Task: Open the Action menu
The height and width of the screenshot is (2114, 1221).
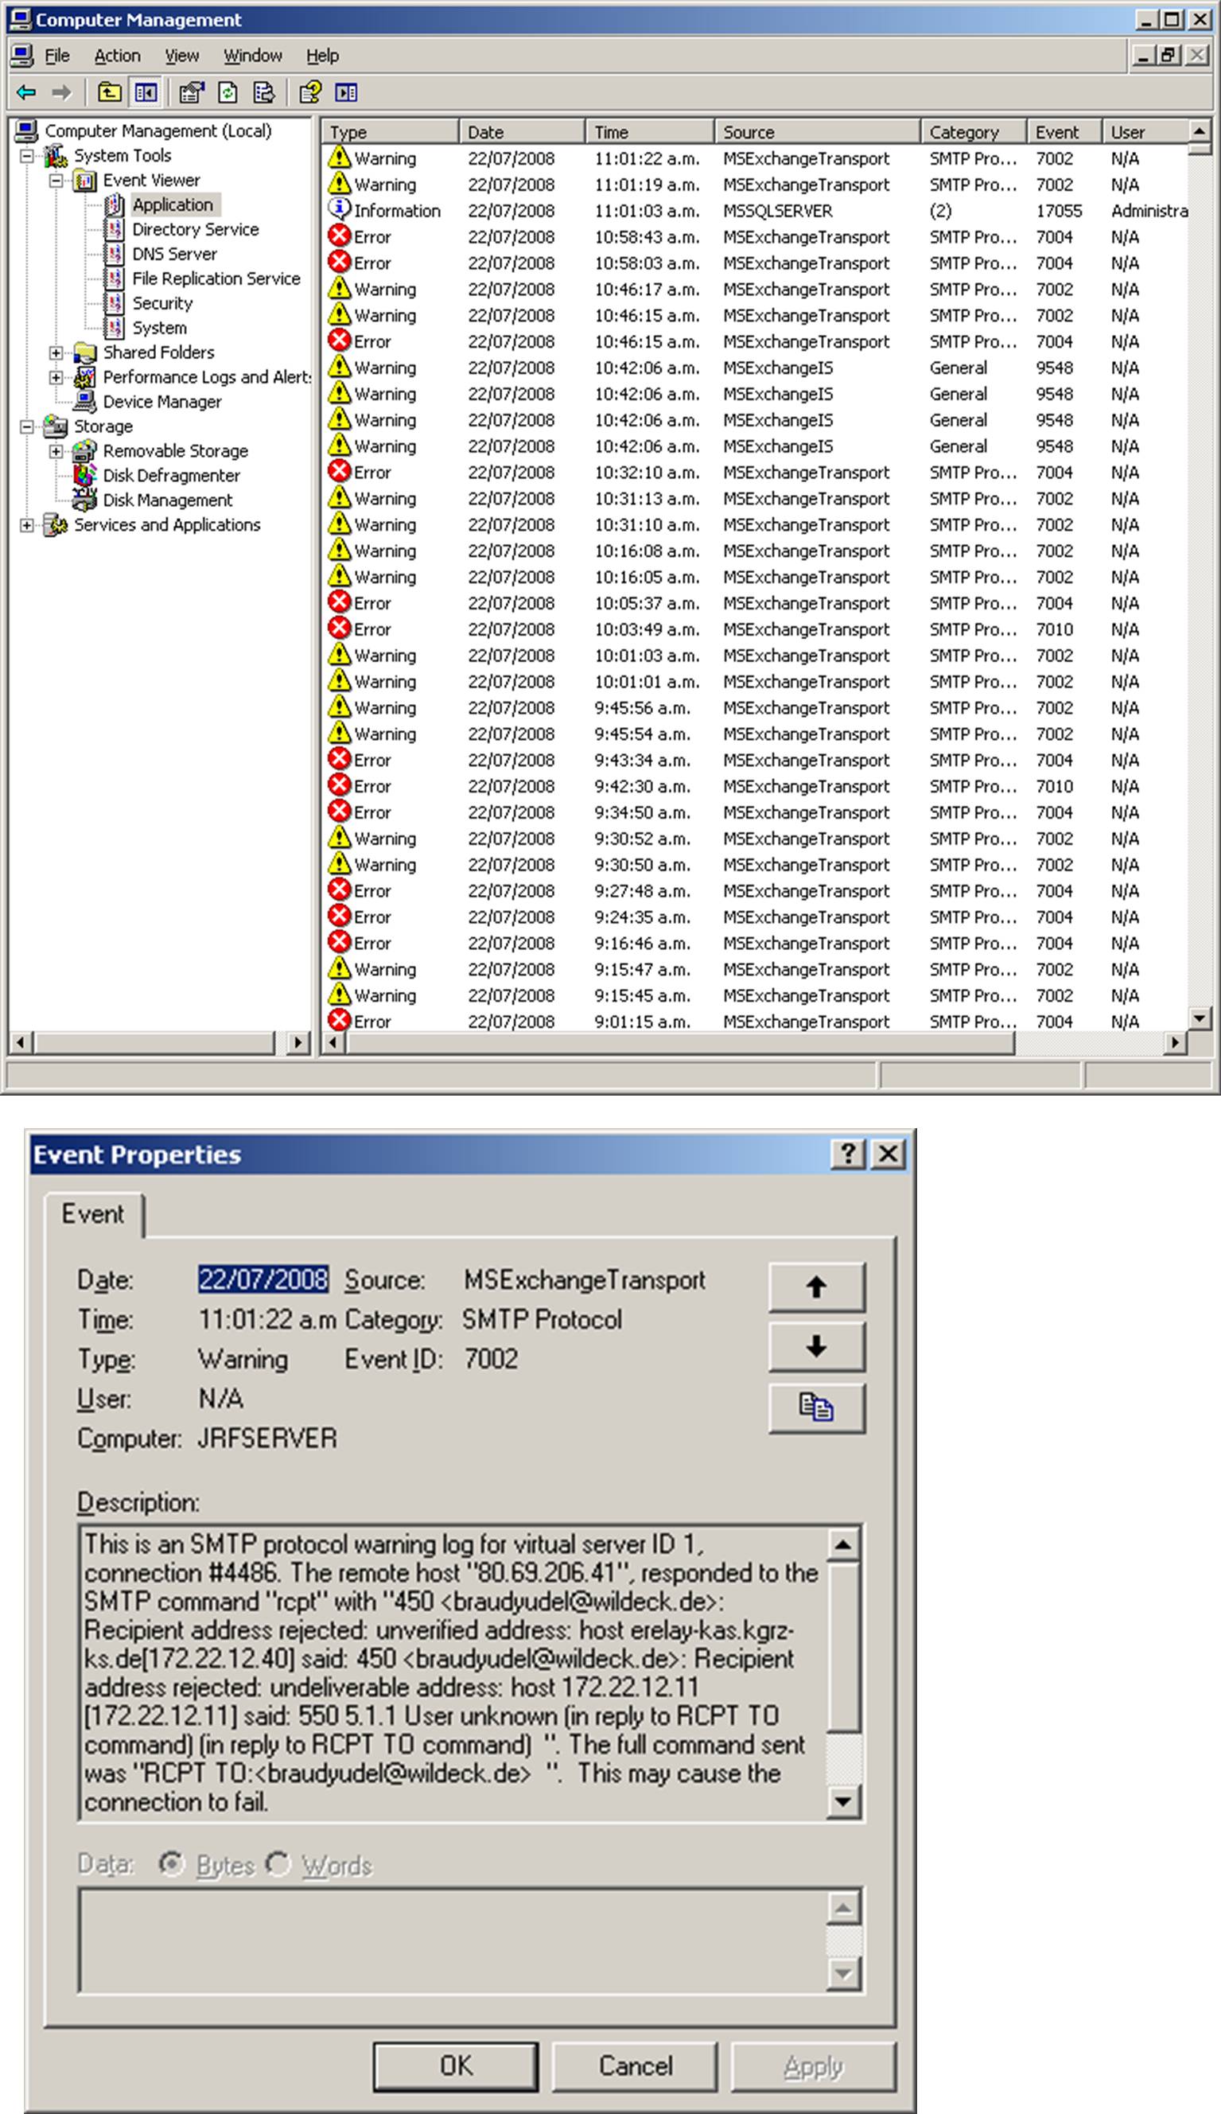Action: pyautogui.click(x=118, y=56)
